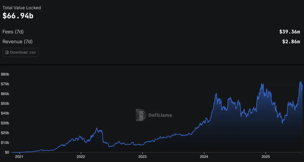Image resolution: width=304 pixels, height=162 pixels.
Task: Click the $2.86m revenue value
Action: (291, 41)
